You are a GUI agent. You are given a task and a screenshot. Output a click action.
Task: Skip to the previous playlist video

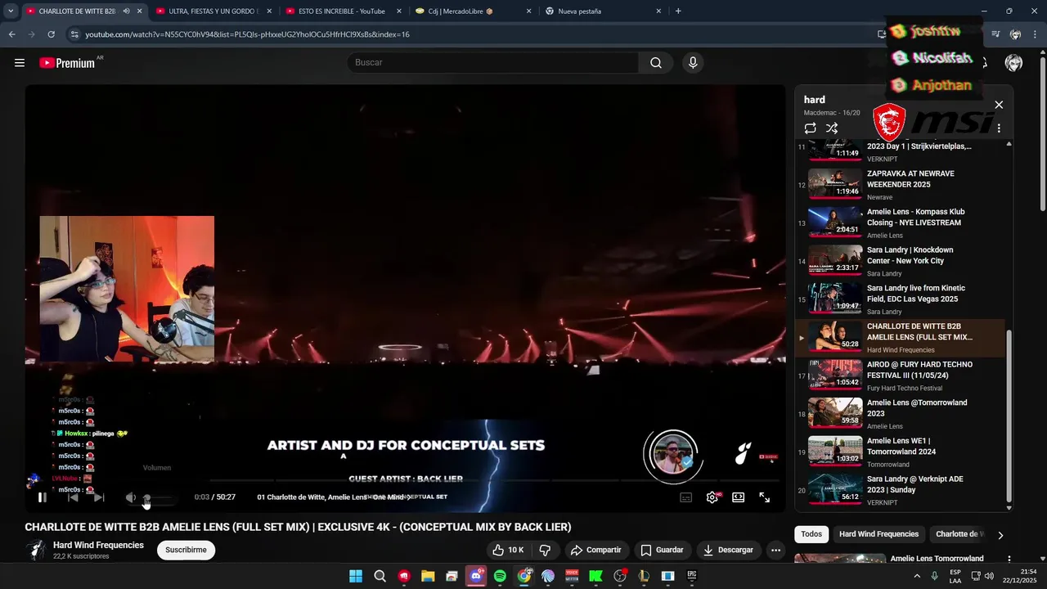73,497
